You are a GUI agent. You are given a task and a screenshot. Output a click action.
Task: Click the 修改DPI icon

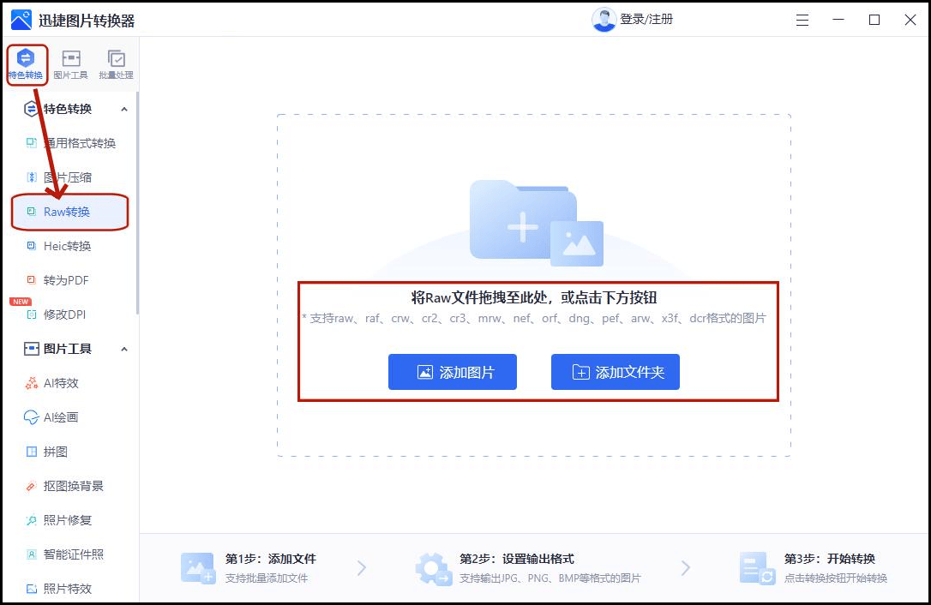pyautogui.click(x=32, y=314)
